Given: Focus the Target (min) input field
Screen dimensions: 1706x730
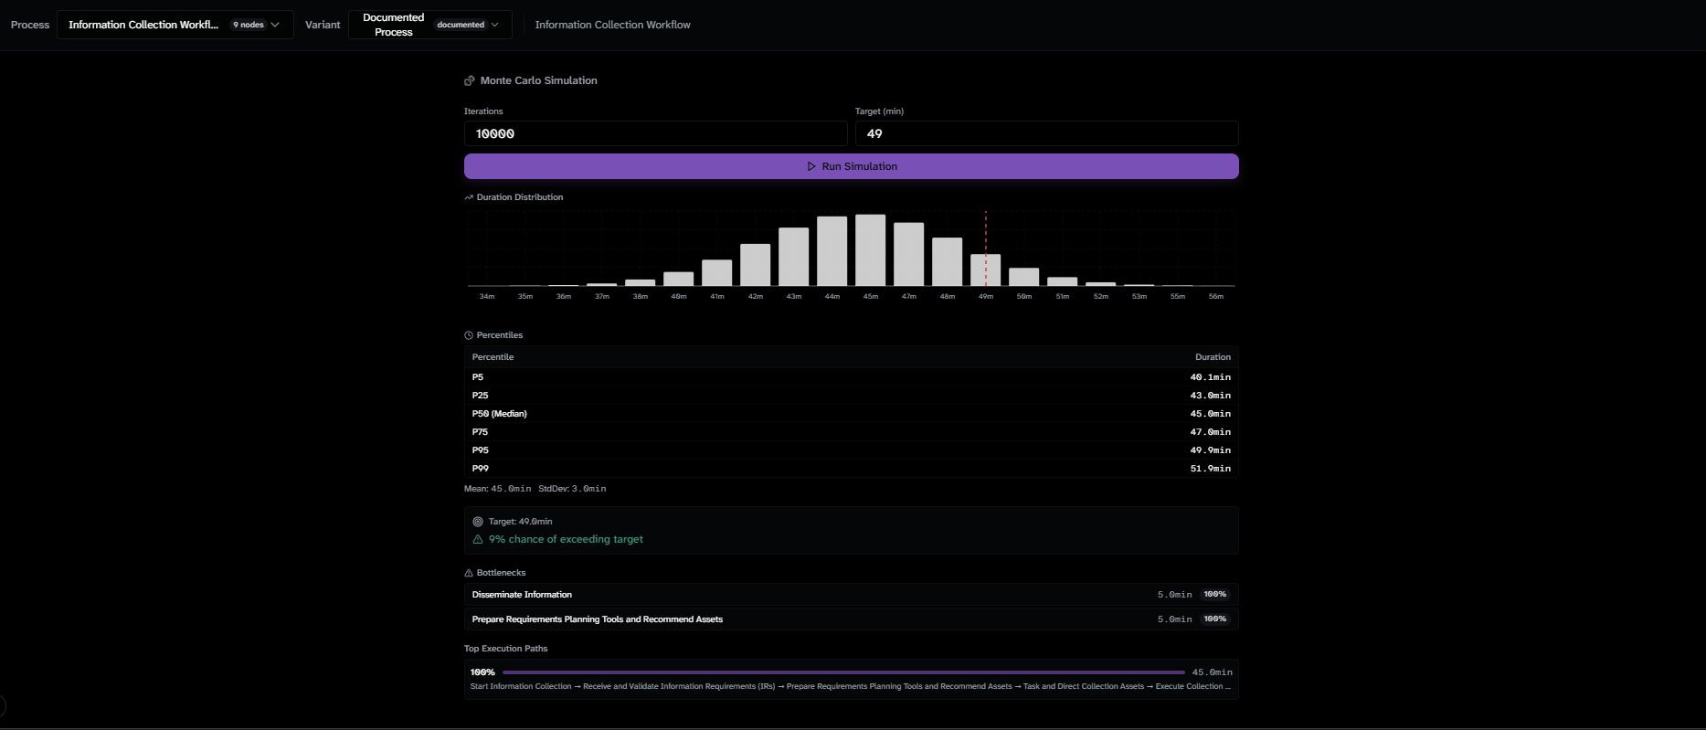Looking at the screenshot, I should tap(1047, 133).
